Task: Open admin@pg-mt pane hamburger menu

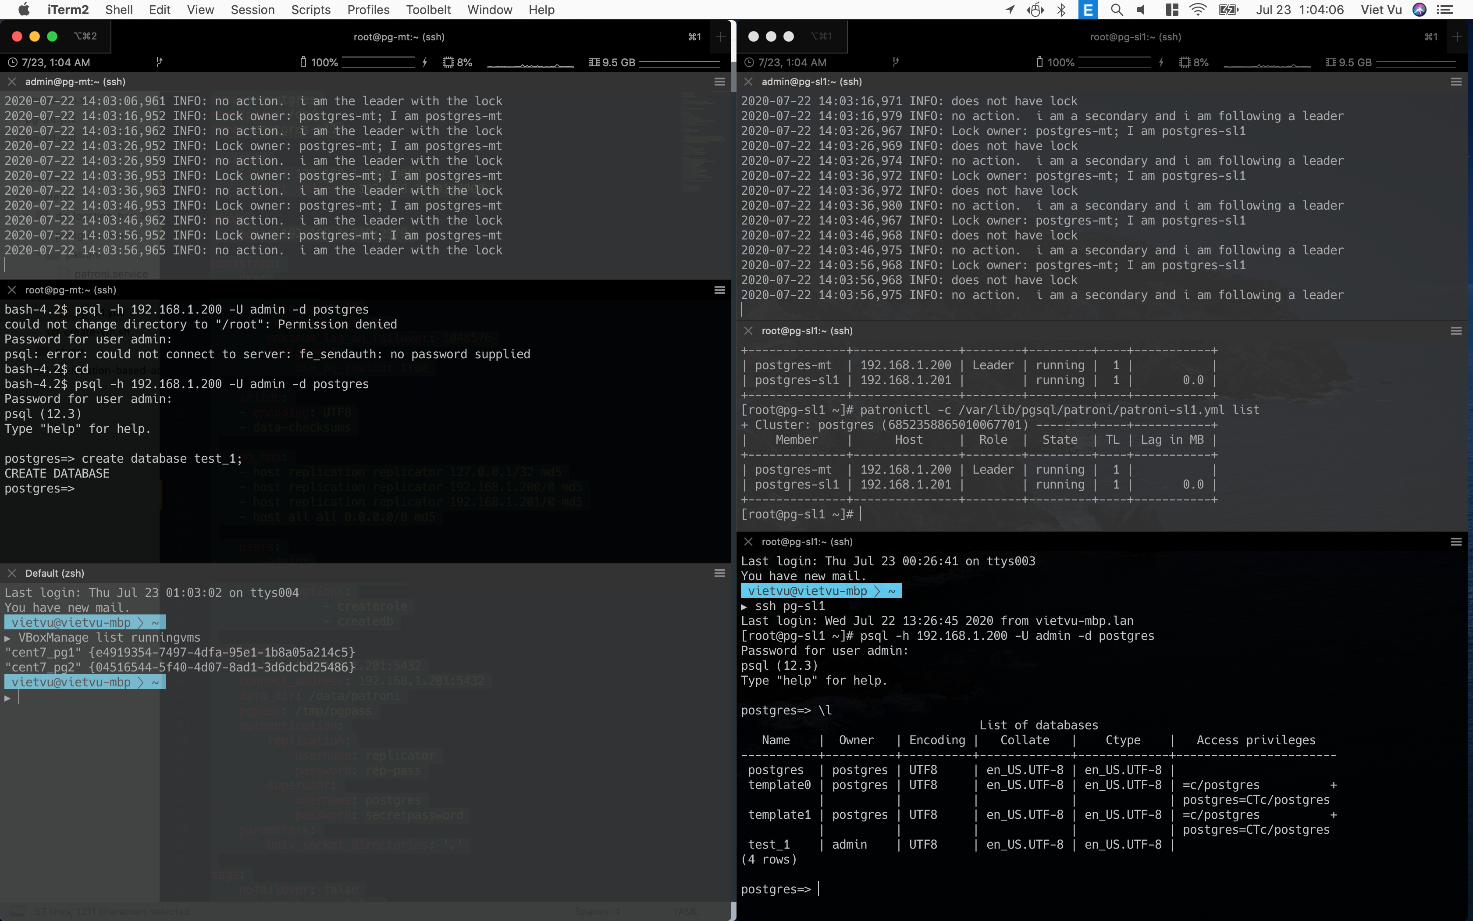Action: 719,82
